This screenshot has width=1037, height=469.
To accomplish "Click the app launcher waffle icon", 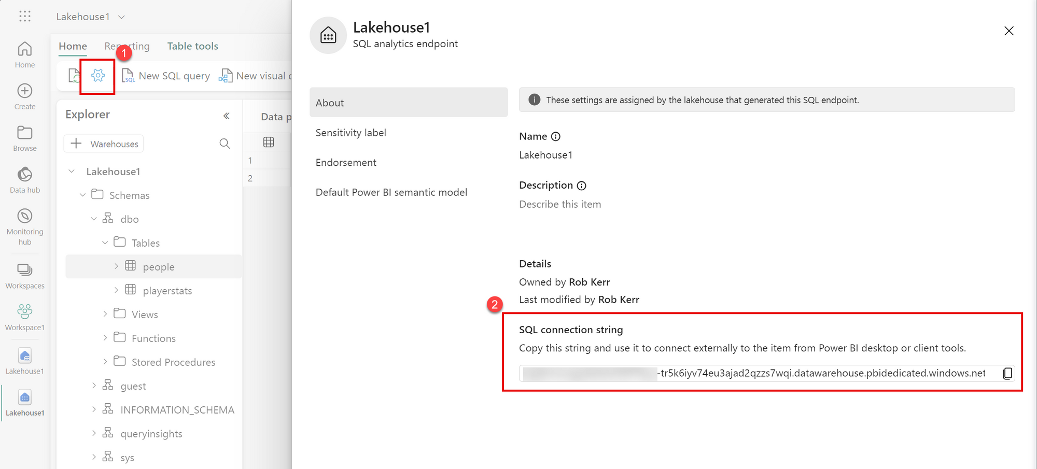I will pos(25,17).
